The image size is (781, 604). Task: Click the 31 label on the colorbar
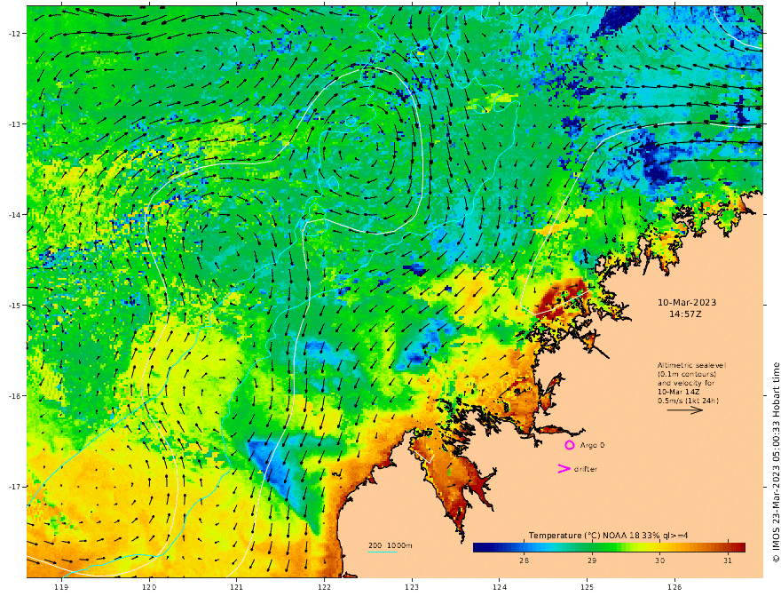pos(728,560)
